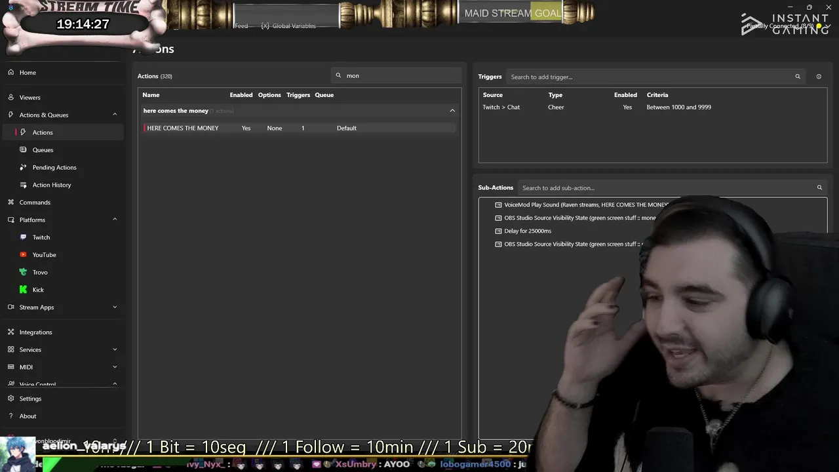Click the Stream Apps camera icon
This screenshot has width=839, height=472.
[x=10, y=307]
